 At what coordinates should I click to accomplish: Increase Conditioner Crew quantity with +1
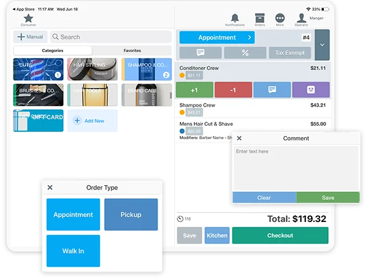pyautogui.click(x=194, y=90)
